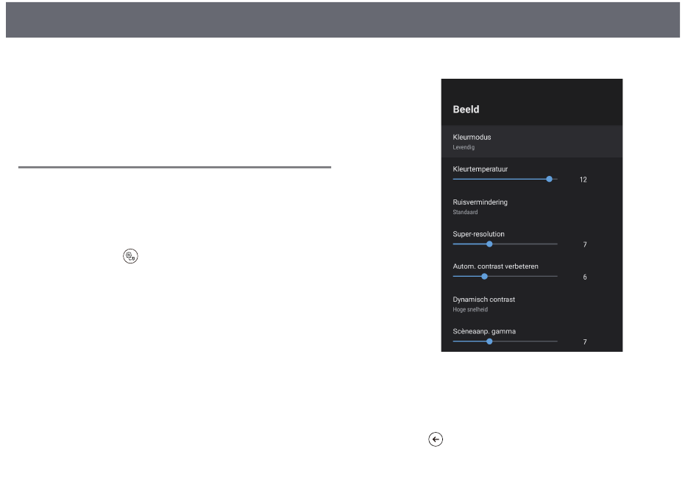Click the Kleurtemperatuur value 12
The image size is (699, 485).
[x=583, y=180]
